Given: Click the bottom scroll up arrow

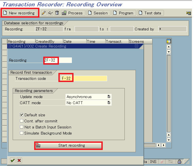Looking at the screenshot, I should click(x=169, y=135).
